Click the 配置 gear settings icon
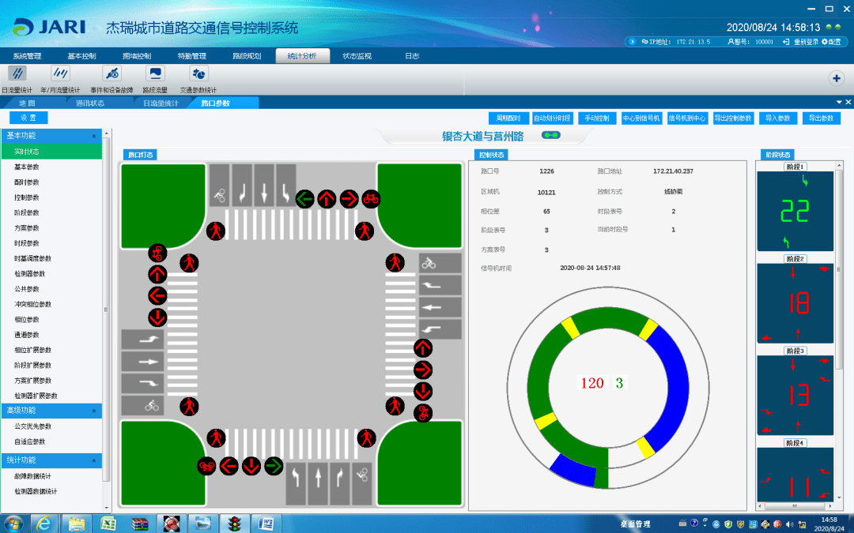The image size is (854, 533). tap(825, 42)
